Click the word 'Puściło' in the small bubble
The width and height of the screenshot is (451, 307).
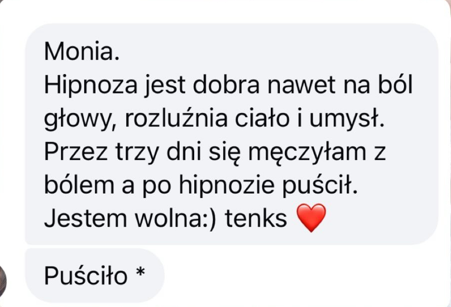click(x=86, y=275)
